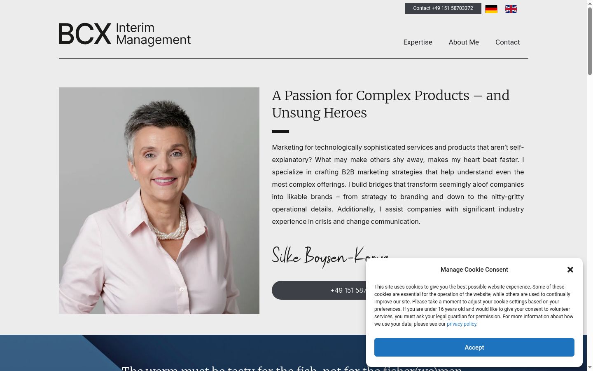Click the page scrollbar thumb
This screenshot has width=593, height=371.
coord(590,40)
